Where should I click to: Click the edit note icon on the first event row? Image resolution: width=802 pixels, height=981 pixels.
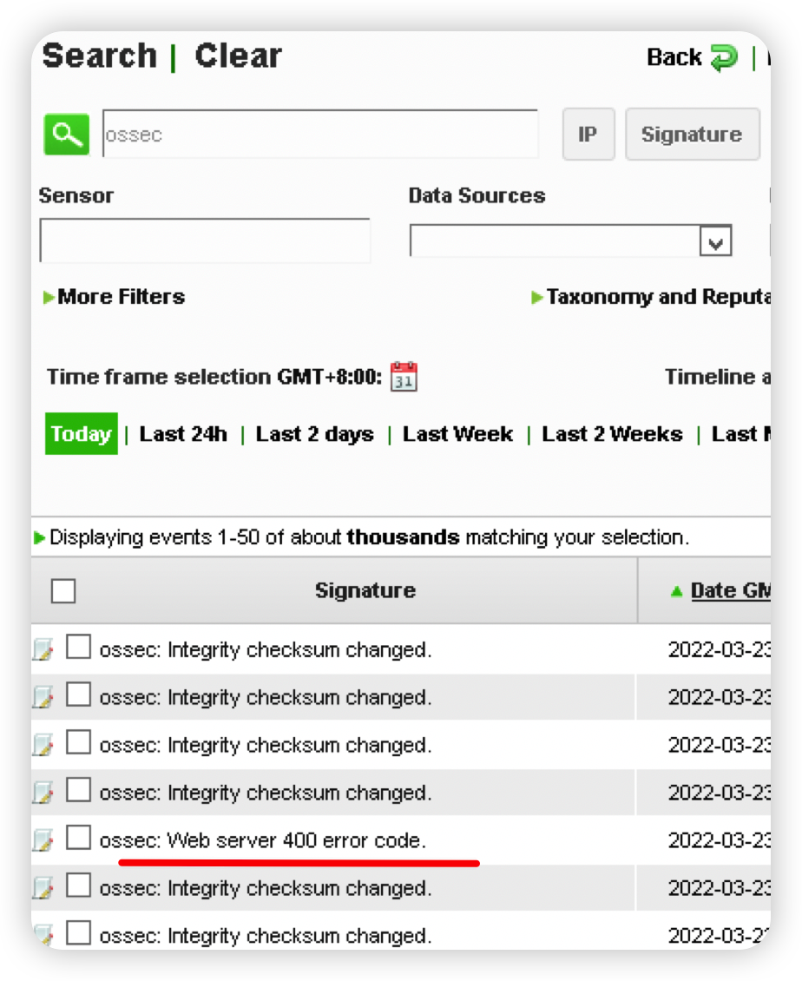[x=43, y=649]
